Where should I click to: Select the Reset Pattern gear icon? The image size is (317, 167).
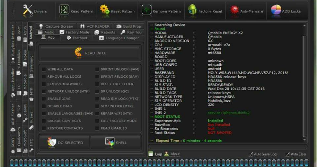point(105,10)
